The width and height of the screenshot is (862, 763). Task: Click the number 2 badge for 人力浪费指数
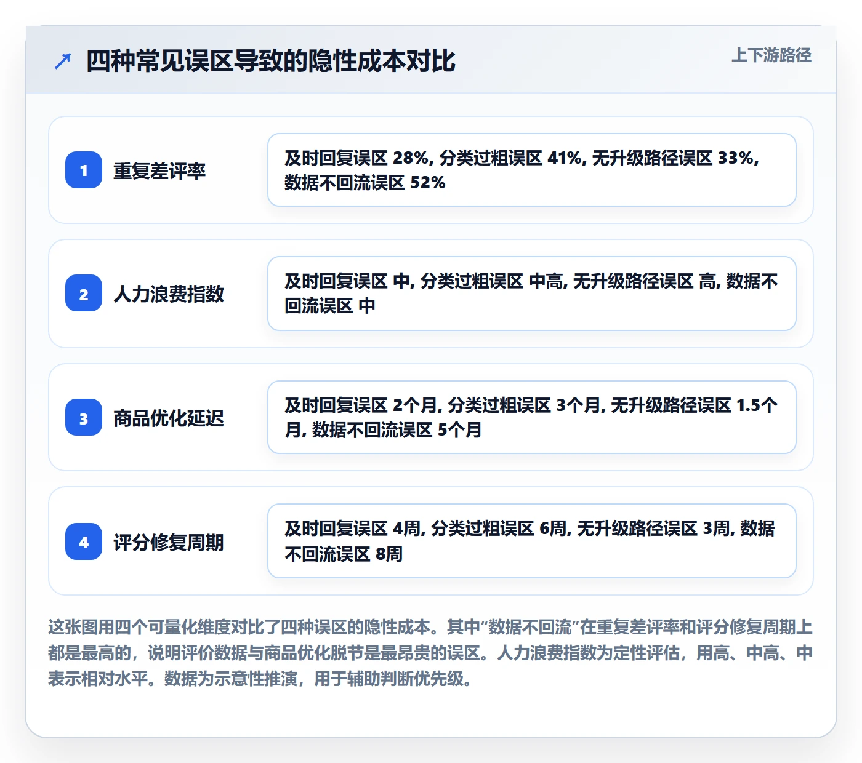click(x=84, y=293)
